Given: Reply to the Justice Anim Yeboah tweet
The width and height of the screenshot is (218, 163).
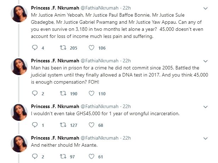Looking at the screenshot, I should click(x=35, y=48).
